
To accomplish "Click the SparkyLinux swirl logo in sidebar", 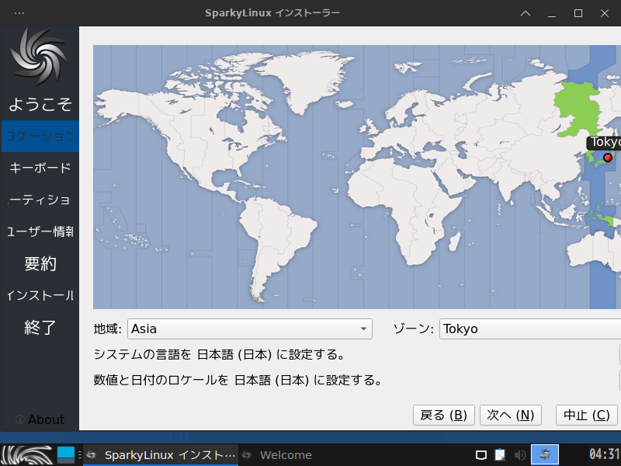I will point(40,57).
